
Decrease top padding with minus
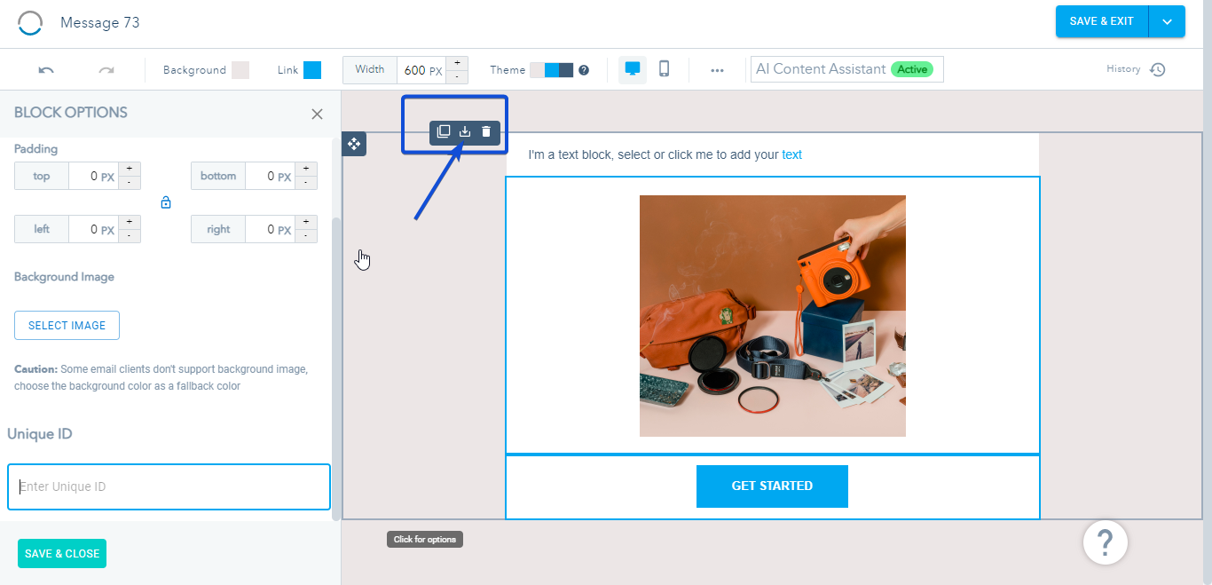click(129, 183)
